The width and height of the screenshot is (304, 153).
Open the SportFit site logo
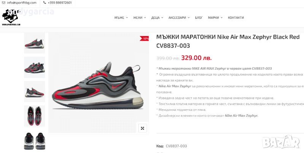point(11,17)
